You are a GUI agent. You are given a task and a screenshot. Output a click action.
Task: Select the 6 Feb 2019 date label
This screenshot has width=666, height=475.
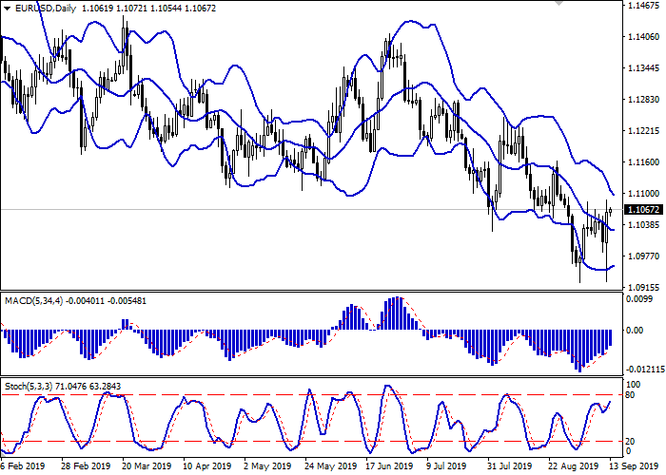pyautogui.click(x=23, y=466)
